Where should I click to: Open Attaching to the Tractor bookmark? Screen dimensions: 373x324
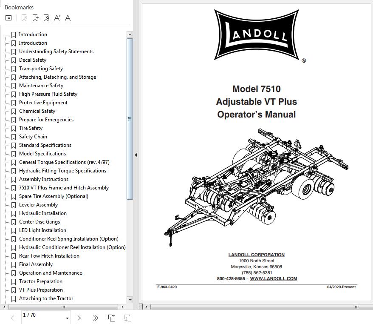point(46,298)
